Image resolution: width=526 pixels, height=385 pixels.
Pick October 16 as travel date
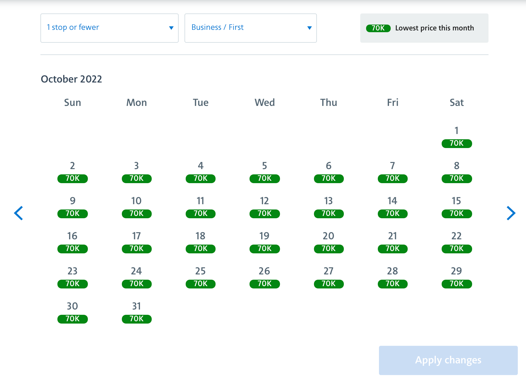point(73,242)
